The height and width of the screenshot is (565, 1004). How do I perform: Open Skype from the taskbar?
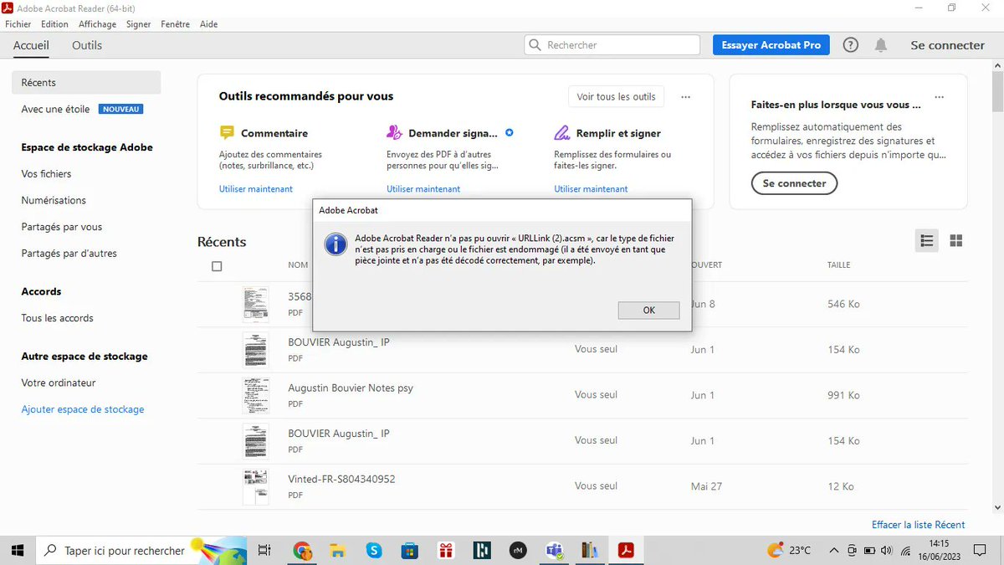[374, 550]
